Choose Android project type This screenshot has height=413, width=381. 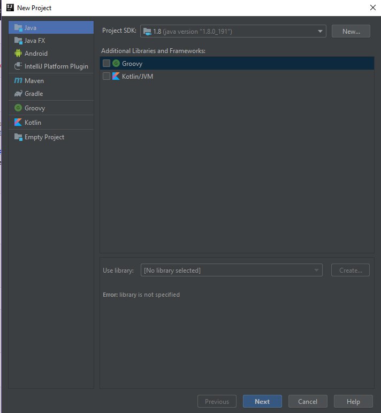(x=51, y=53)
